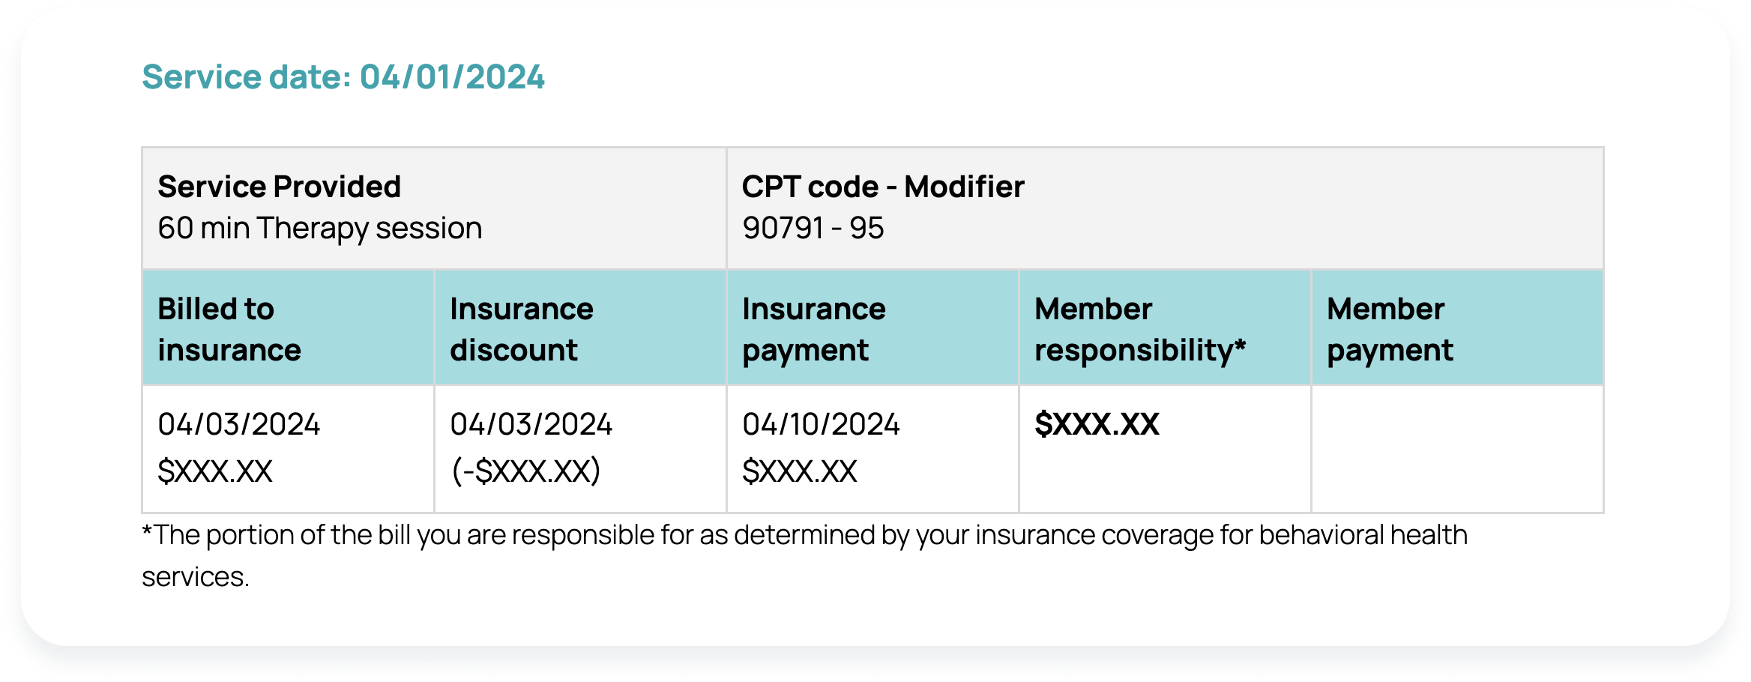This screenshot has width=1751, height=682.
Task: Click the 60 min Therapy session text
Action: pos(319,228)
